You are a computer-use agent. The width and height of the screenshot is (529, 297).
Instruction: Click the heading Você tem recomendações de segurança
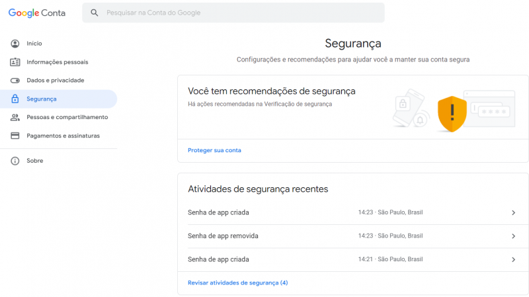[x=272, y=91]
